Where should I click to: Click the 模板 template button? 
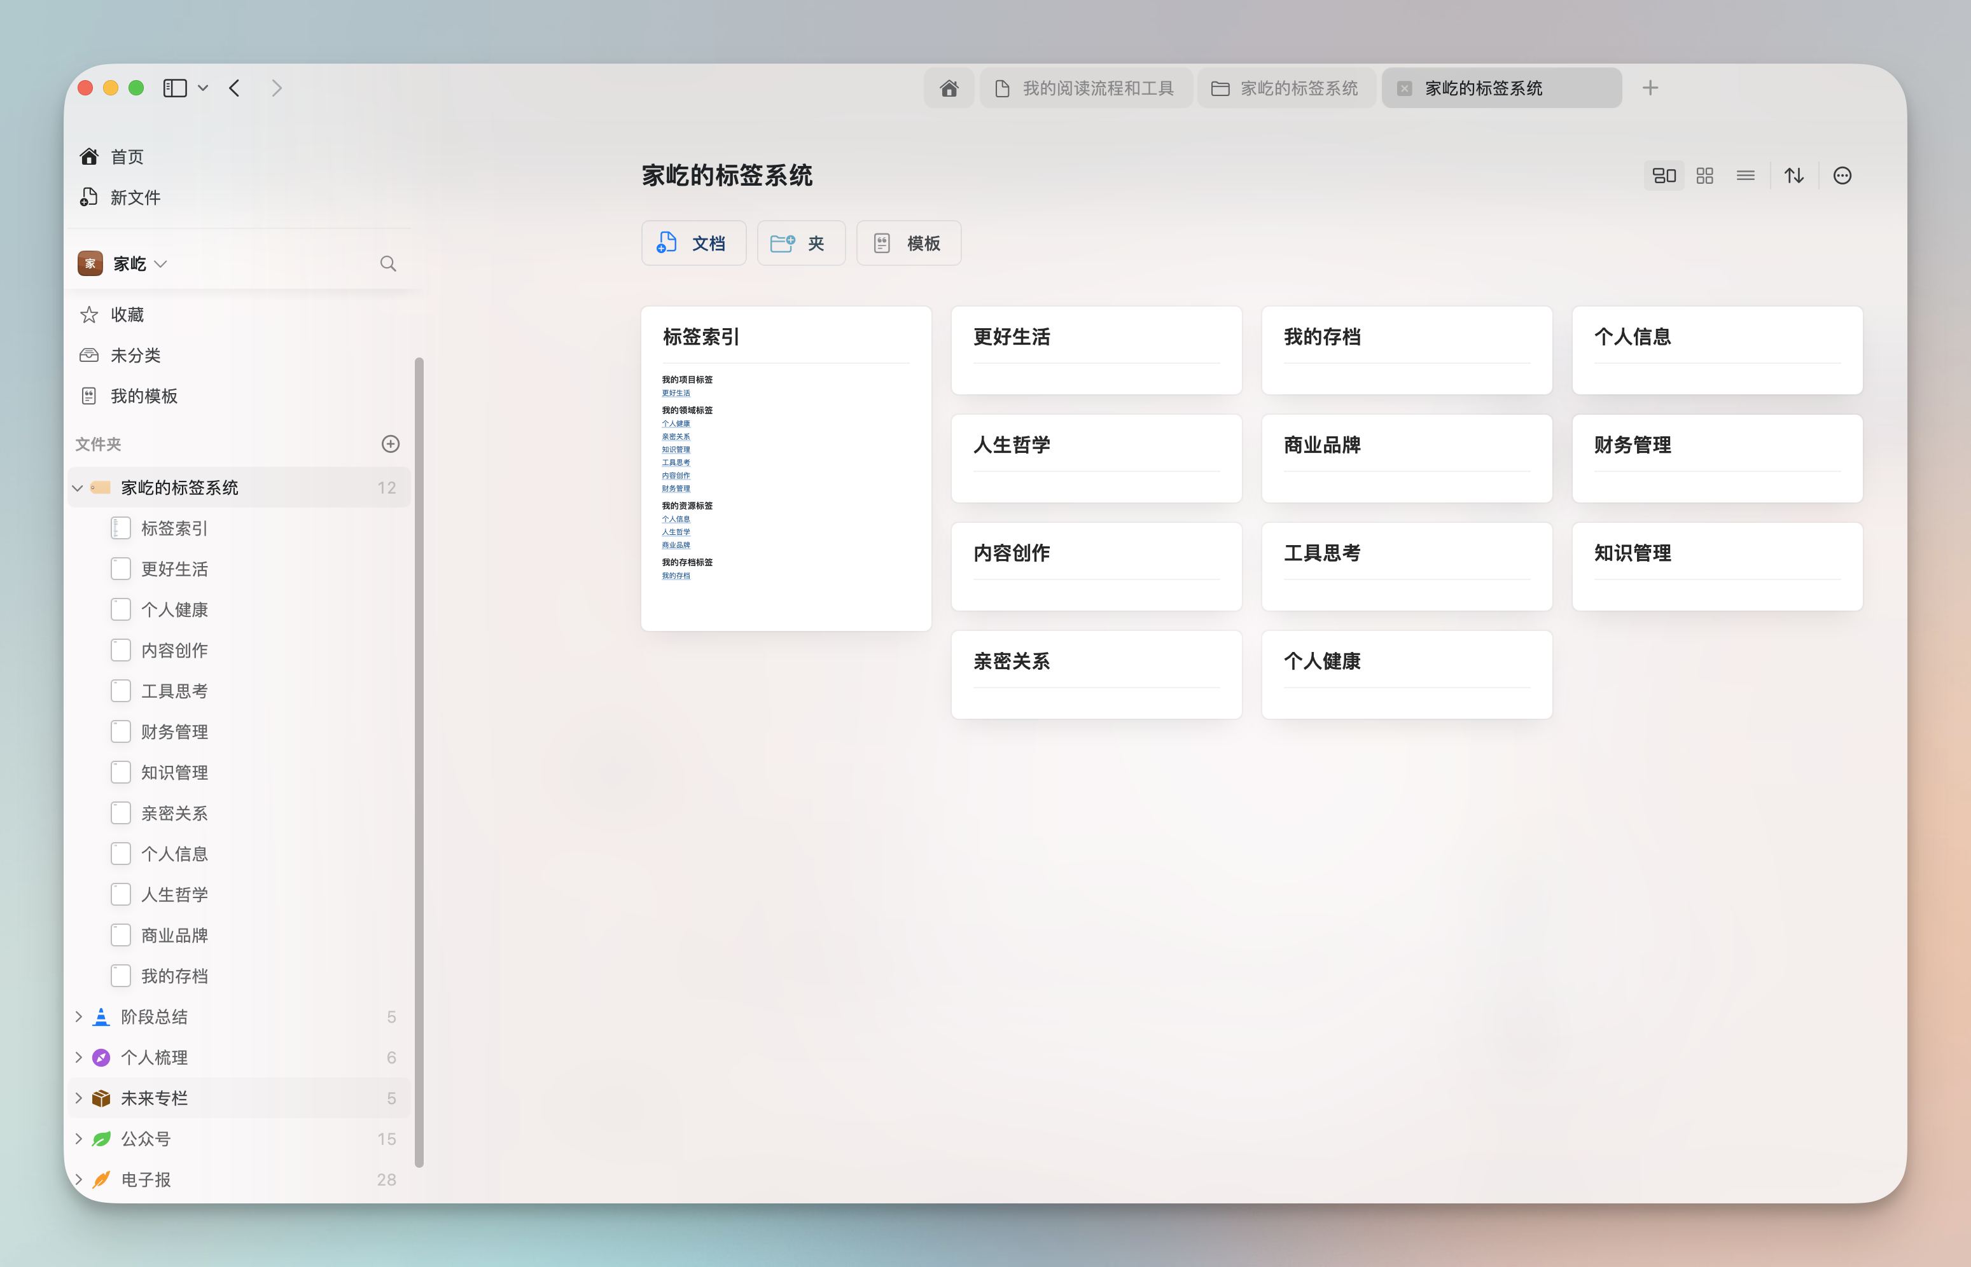[908, 244]
